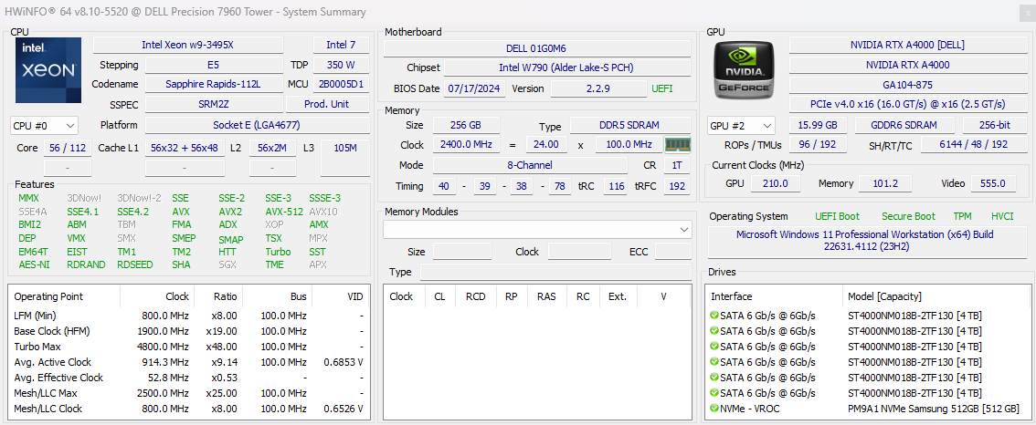This screenshot has width=1036, height=425.
Task: Select the PM9A1 NVMe Samsung 512GB drive
Action: tap(868, 409)
